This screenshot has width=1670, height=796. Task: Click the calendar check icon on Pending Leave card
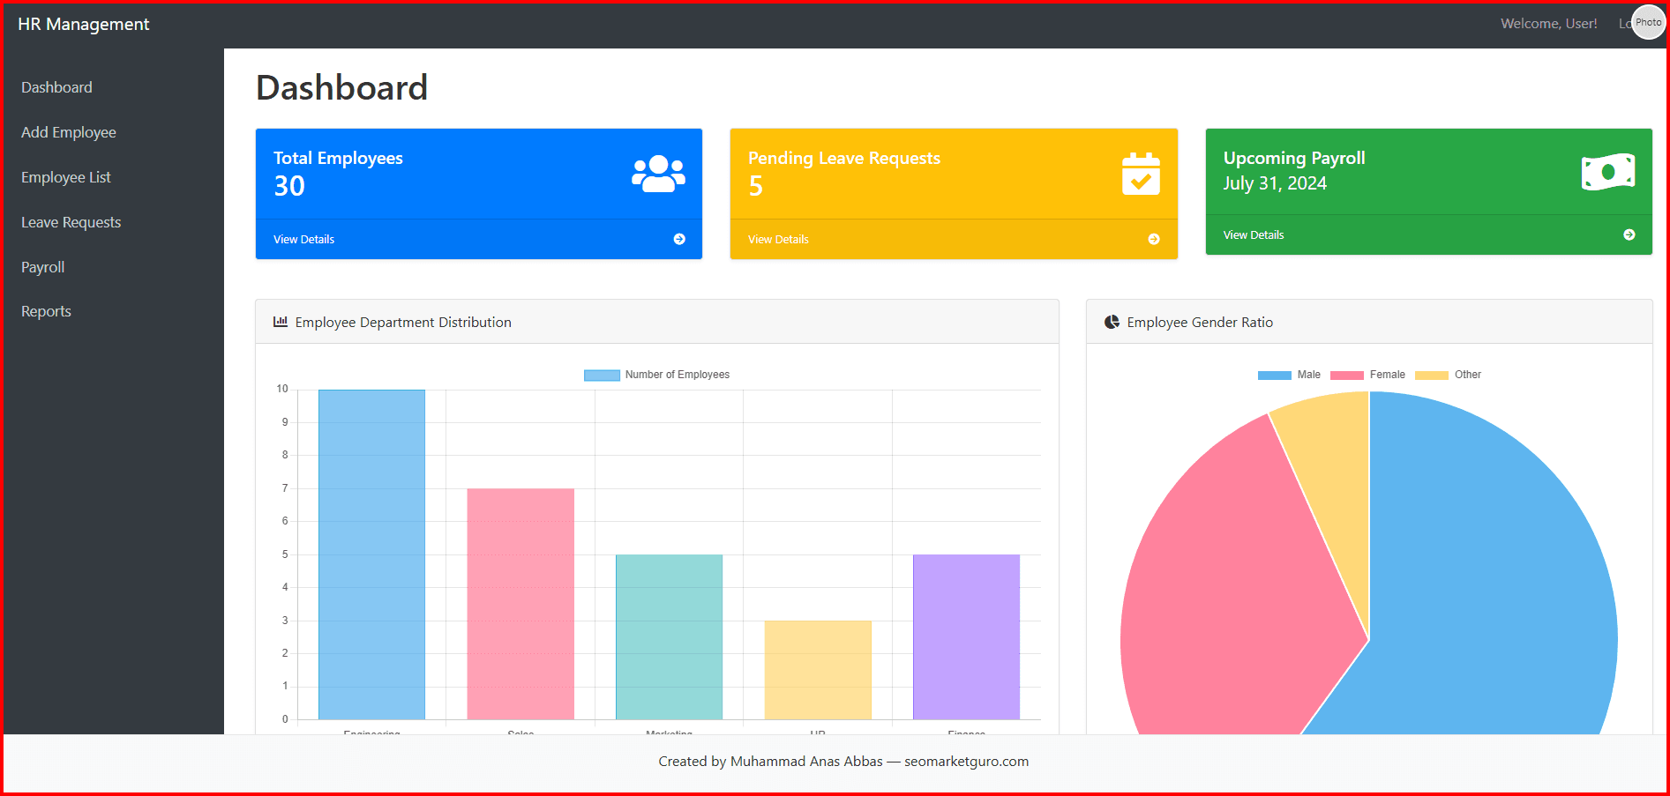pyautogui.click(x=1141, y=174)
